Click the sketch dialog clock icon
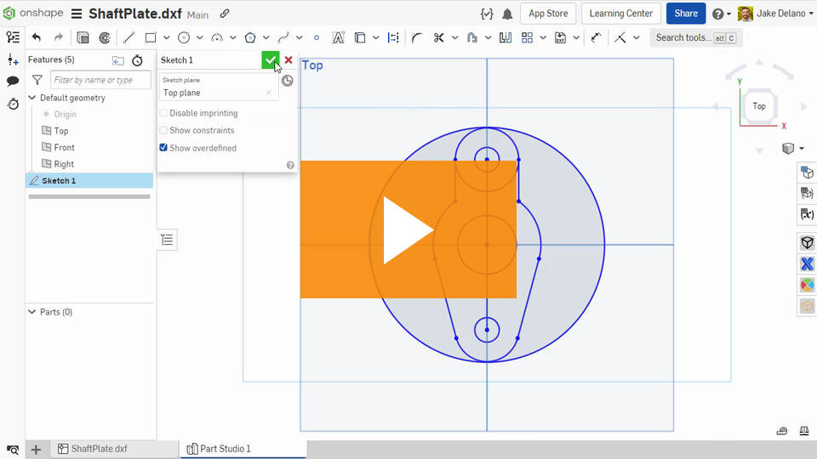 [x=287, y=81]
